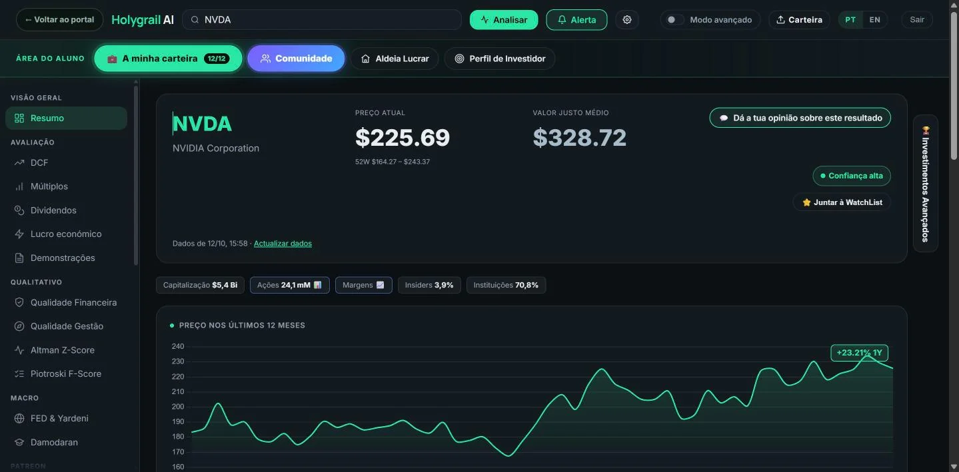Click the Analisar button

click(x=504, y=20)
